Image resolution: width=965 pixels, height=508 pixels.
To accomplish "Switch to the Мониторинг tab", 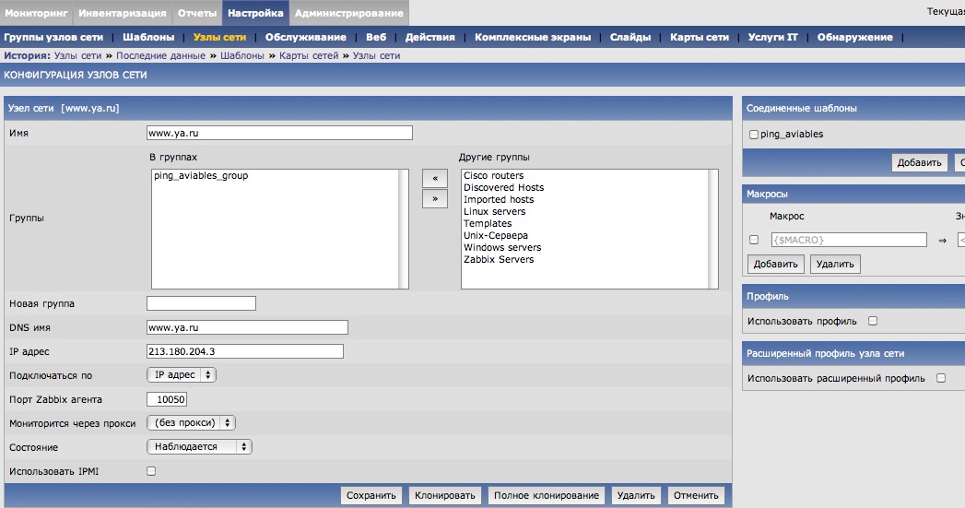I will [x=36, y=13].
